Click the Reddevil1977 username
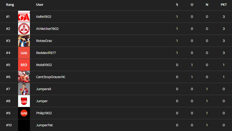This screenshot has height=131, width=232. [46, 53]
